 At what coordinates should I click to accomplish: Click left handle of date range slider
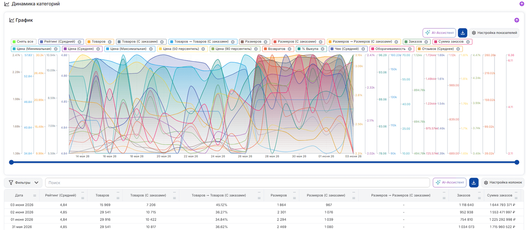pos(11,162)
